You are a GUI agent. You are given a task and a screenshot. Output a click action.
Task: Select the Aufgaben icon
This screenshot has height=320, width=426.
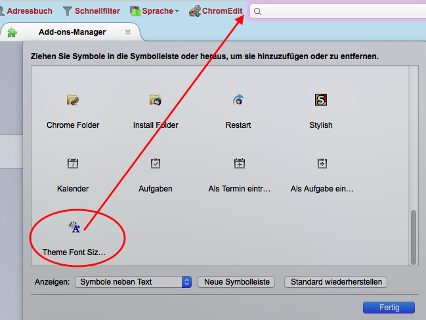click(156, 163)
